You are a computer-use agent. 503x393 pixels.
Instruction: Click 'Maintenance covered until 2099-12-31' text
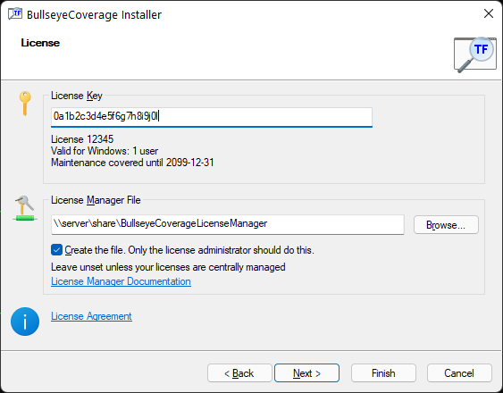click(132, 163)
